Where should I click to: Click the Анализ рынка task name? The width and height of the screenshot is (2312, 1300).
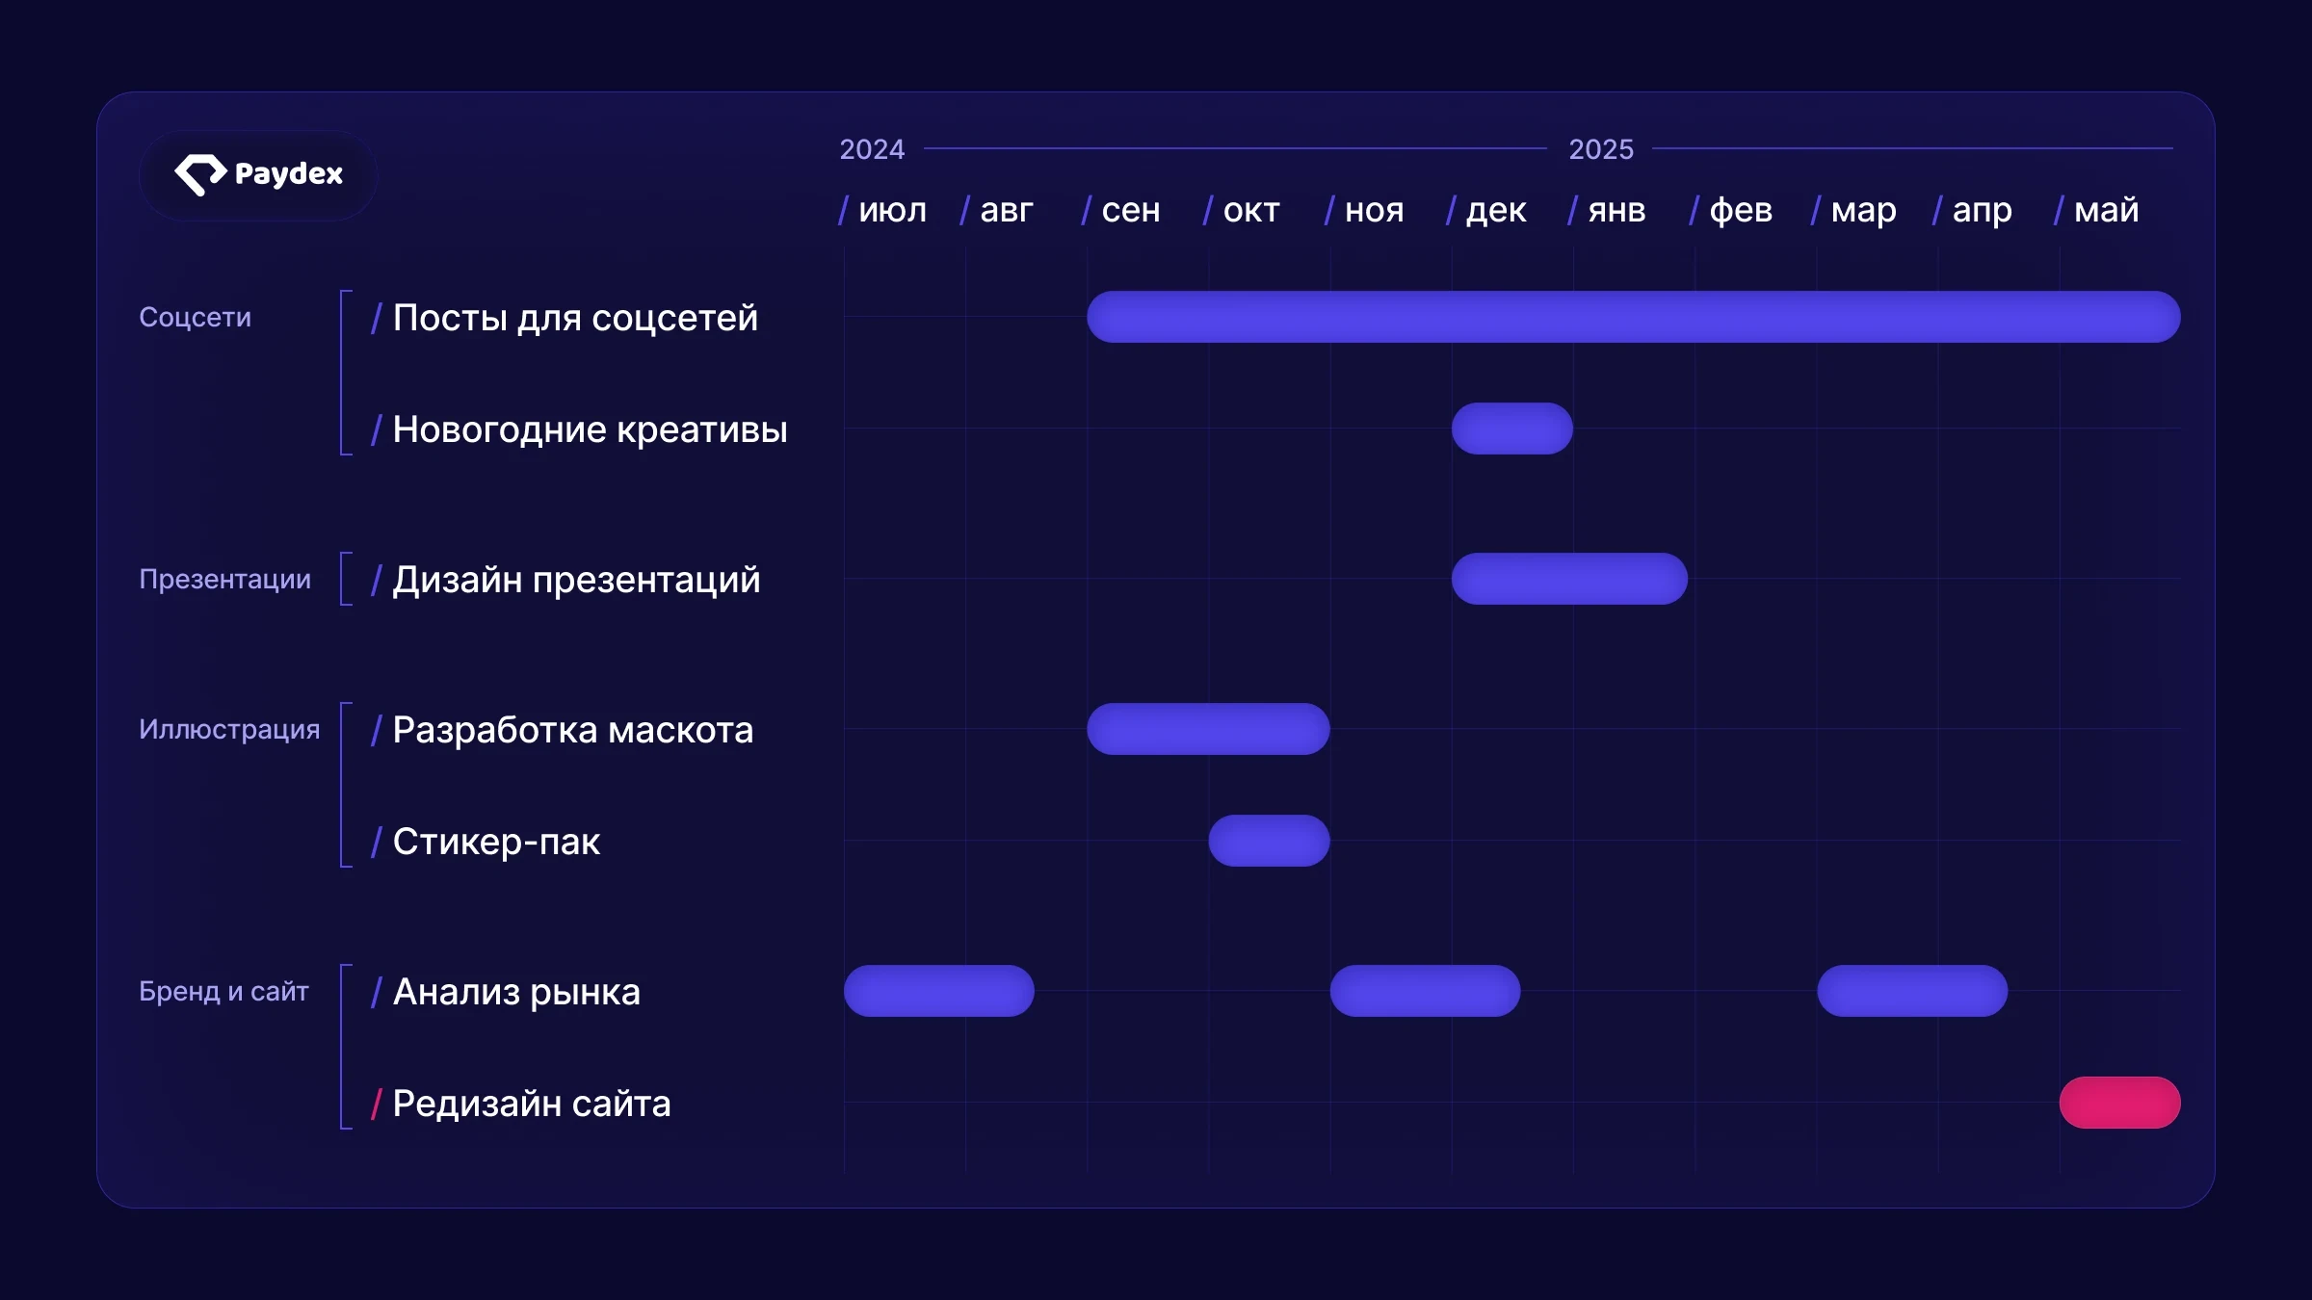(516, 992)
